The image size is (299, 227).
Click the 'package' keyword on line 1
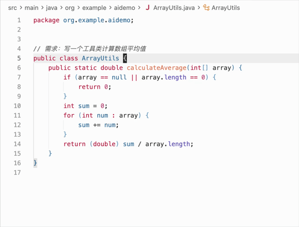tap(46, 20)
